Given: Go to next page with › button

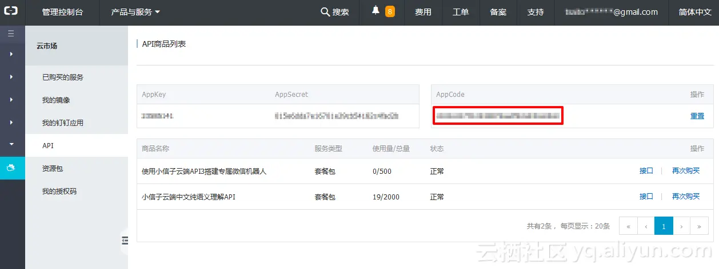Looking at the screenshot, I should pos(681,226).
